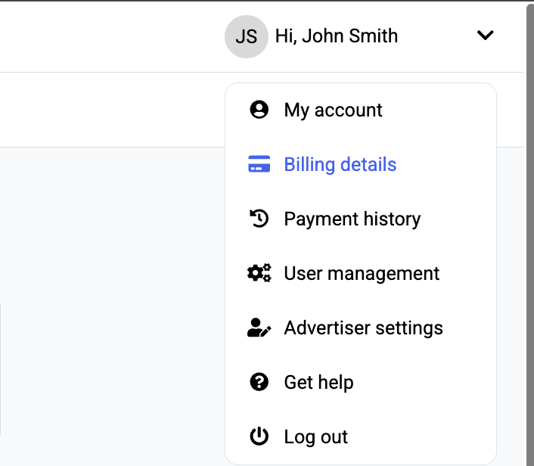
Task: Click the empty gray page area left of the menu
Action: click(x=113, y=303)
